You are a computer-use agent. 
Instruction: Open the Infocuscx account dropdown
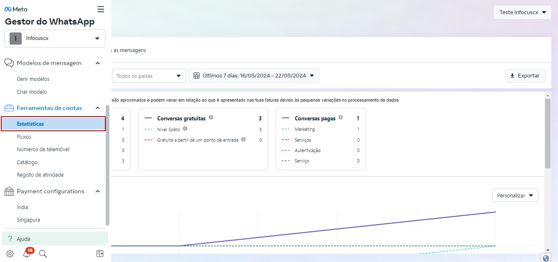[x=55, y=38]
